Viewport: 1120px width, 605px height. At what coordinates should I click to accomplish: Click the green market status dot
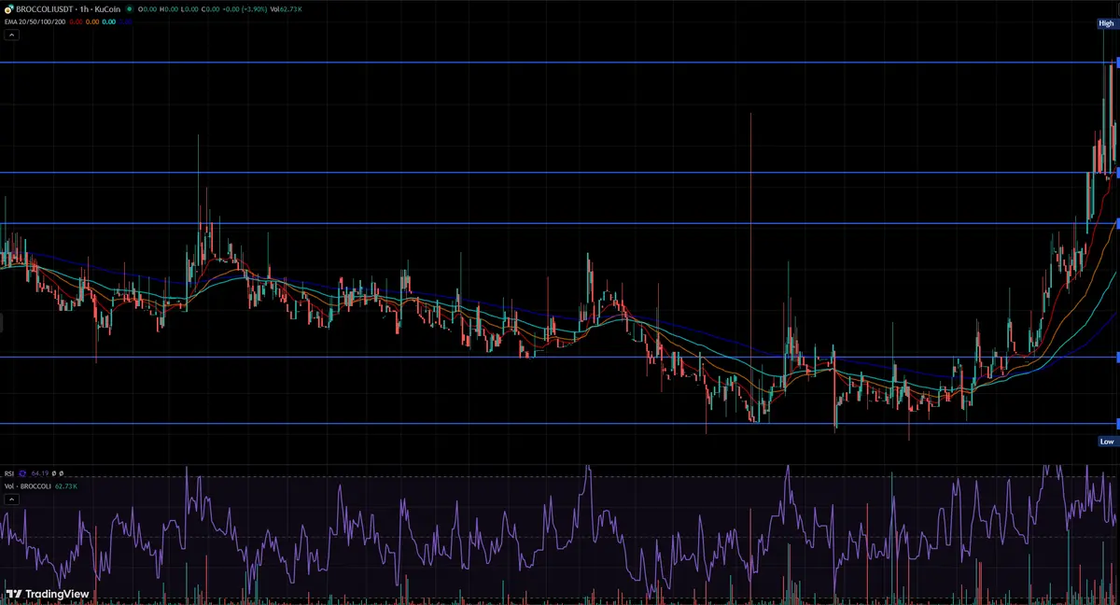[130, 9]
